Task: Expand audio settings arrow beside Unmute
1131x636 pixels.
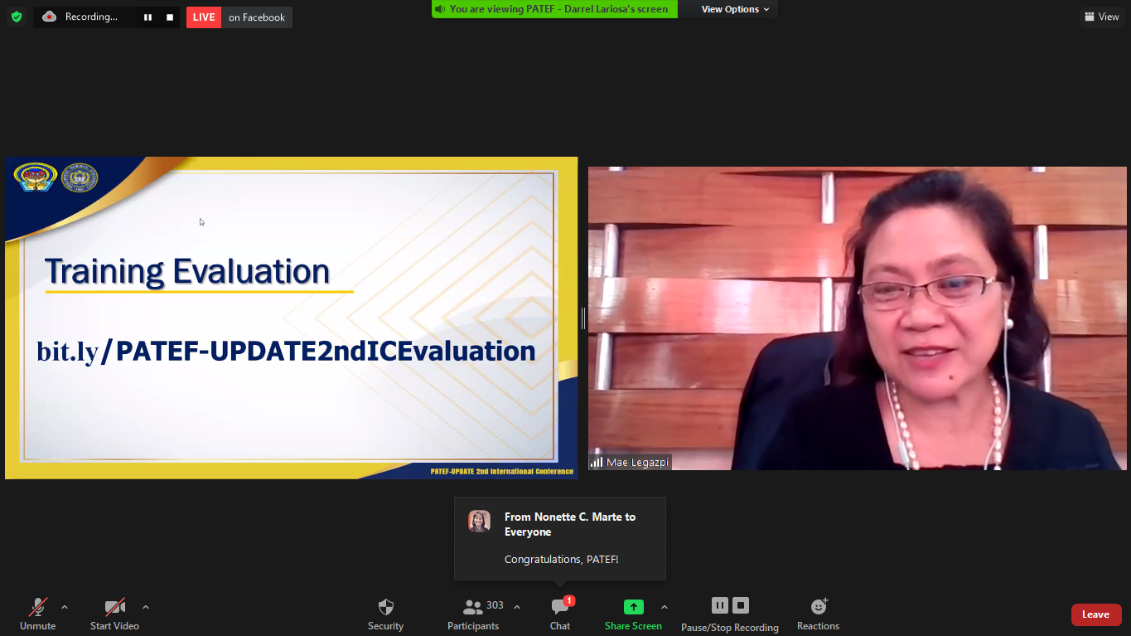Action: pos(65,607)
